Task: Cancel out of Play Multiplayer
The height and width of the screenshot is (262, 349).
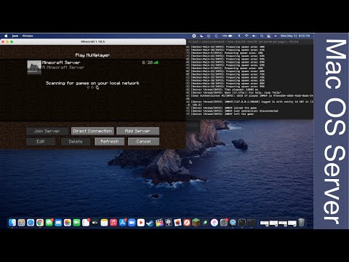Action: (x=143, y=141)
